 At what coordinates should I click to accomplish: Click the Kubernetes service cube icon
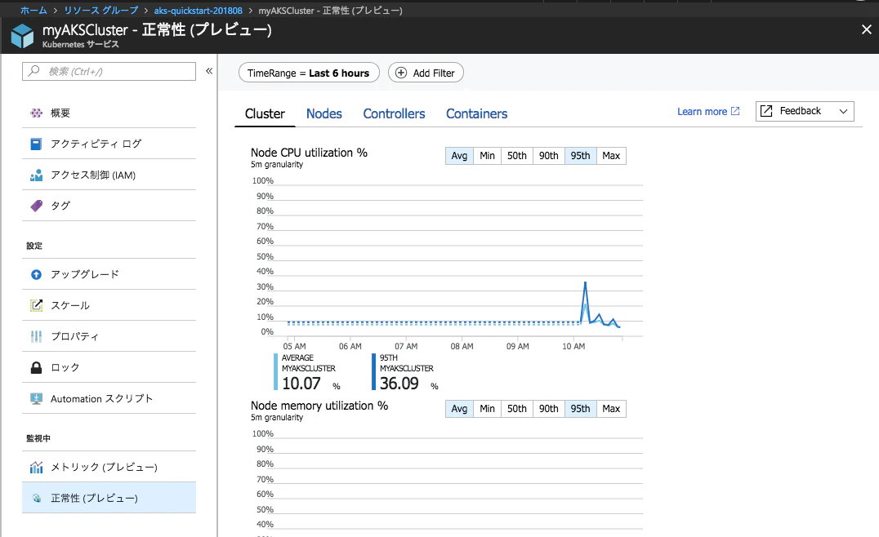[x=22, y=36]
